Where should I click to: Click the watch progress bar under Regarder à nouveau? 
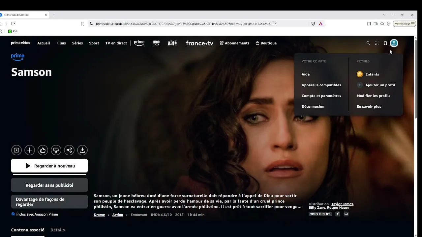click(x=49, y=174)
